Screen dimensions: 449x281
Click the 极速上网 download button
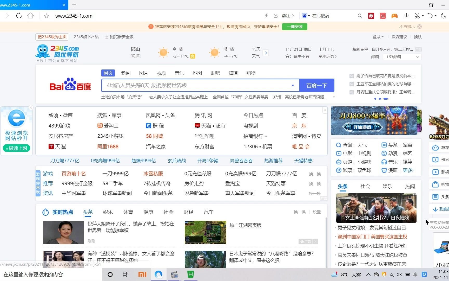17,148
